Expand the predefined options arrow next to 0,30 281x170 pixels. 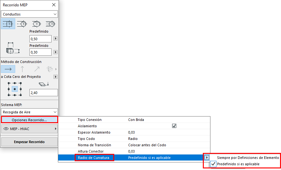pyautogui.click(x=56, y=52)
